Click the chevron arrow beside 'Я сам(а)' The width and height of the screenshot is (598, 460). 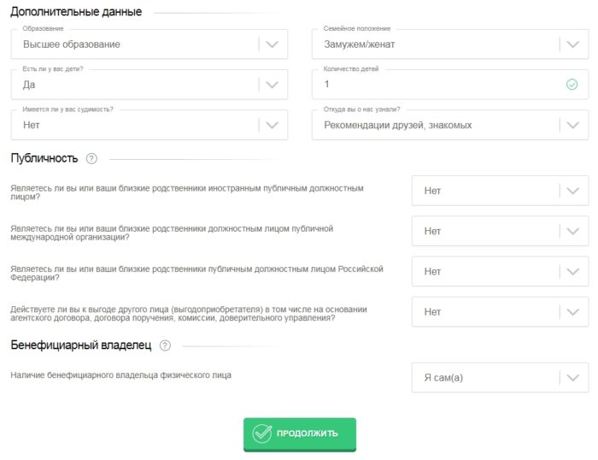point(572,378)
